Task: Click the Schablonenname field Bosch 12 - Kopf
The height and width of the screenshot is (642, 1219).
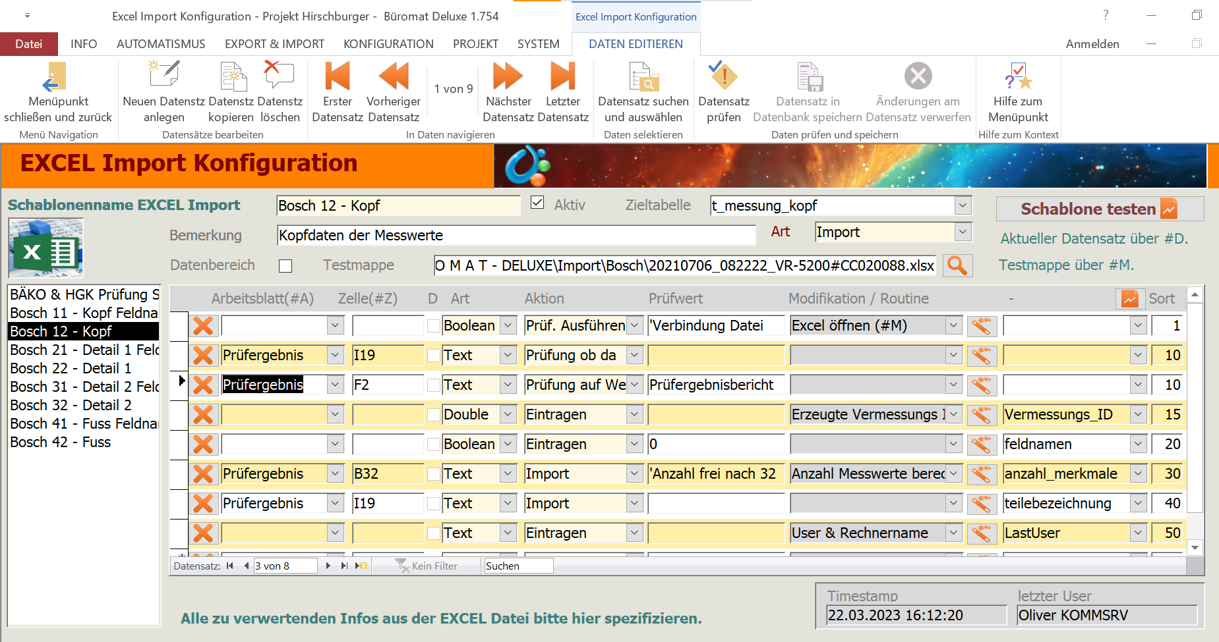Action: (x=398, y=205)
